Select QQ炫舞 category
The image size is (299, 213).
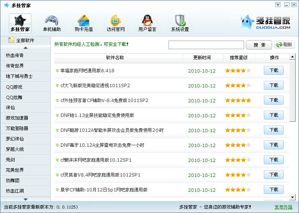[25, 98]
